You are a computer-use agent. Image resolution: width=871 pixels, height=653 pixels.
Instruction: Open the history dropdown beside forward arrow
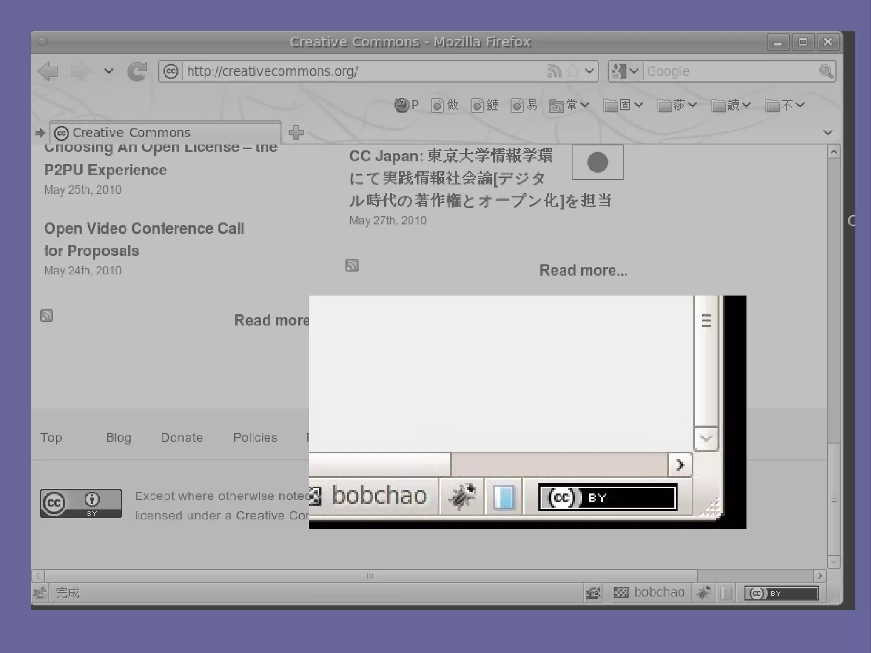(x=109, y=71)
